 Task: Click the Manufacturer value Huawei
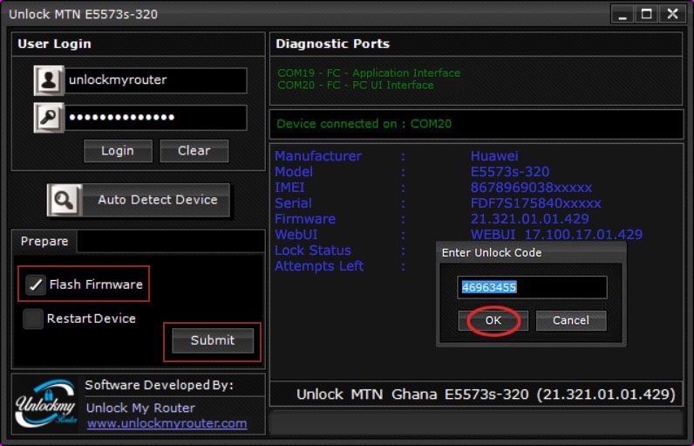(x=494, y=156)
